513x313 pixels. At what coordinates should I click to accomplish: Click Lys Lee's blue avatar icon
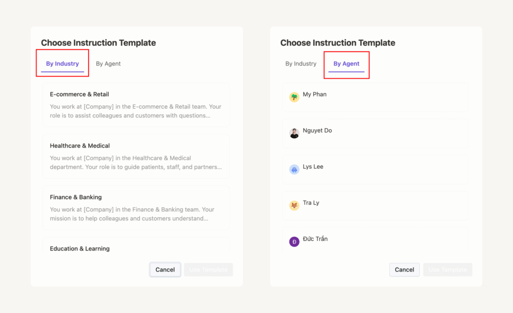(294, 169)
